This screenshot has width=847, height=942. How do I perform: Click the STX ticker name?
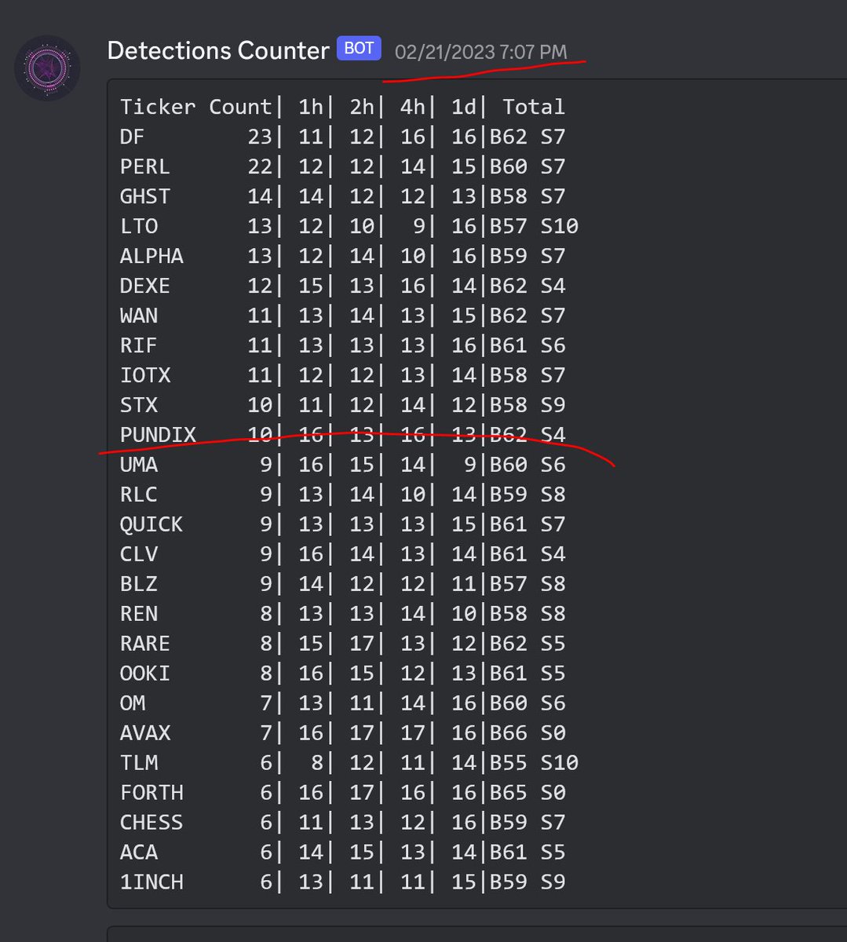pos(139,405)
